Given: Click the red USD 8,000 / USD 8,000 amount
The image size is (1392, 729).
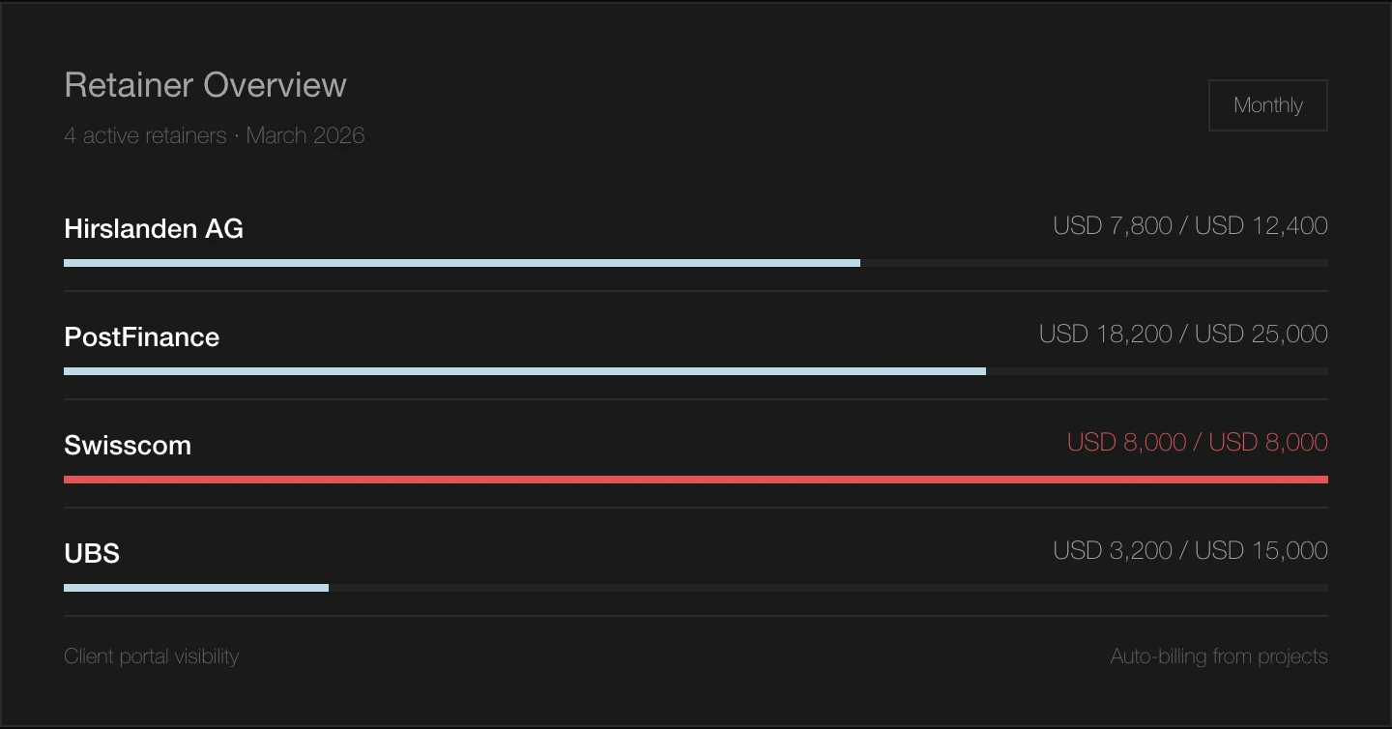Looking at the screenshot, I should [1197, 443].
